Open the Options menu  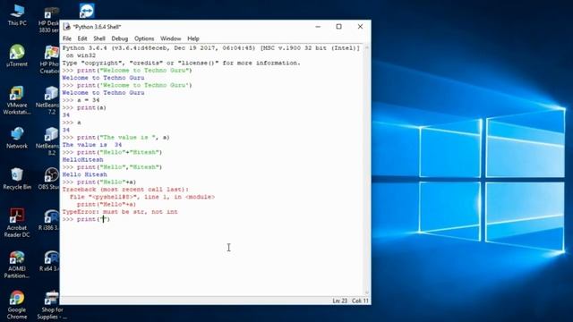[144, 38]
